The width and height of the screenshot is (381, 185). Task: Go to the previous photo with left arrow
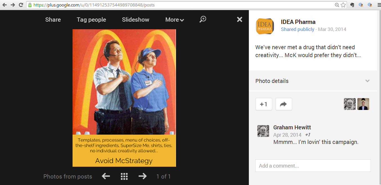[x=106, y=176]
